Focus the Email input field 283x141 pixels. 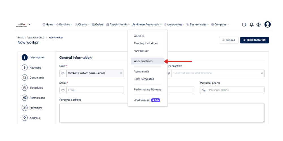[x=95, y=90]
